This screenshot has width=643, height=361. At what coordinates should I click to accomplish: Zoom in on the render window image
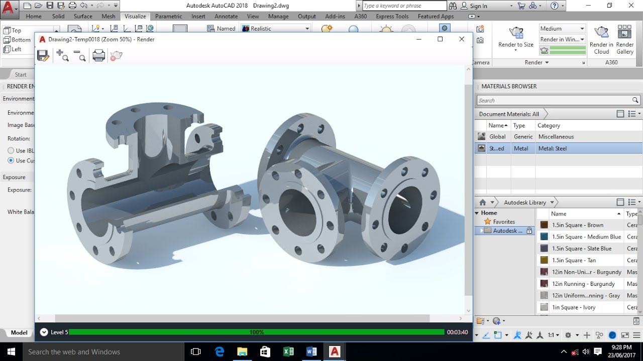(62, 56)
